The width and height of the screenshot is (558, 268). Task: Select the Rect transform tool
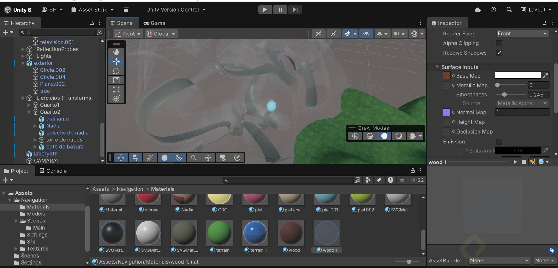pos(116,89)
